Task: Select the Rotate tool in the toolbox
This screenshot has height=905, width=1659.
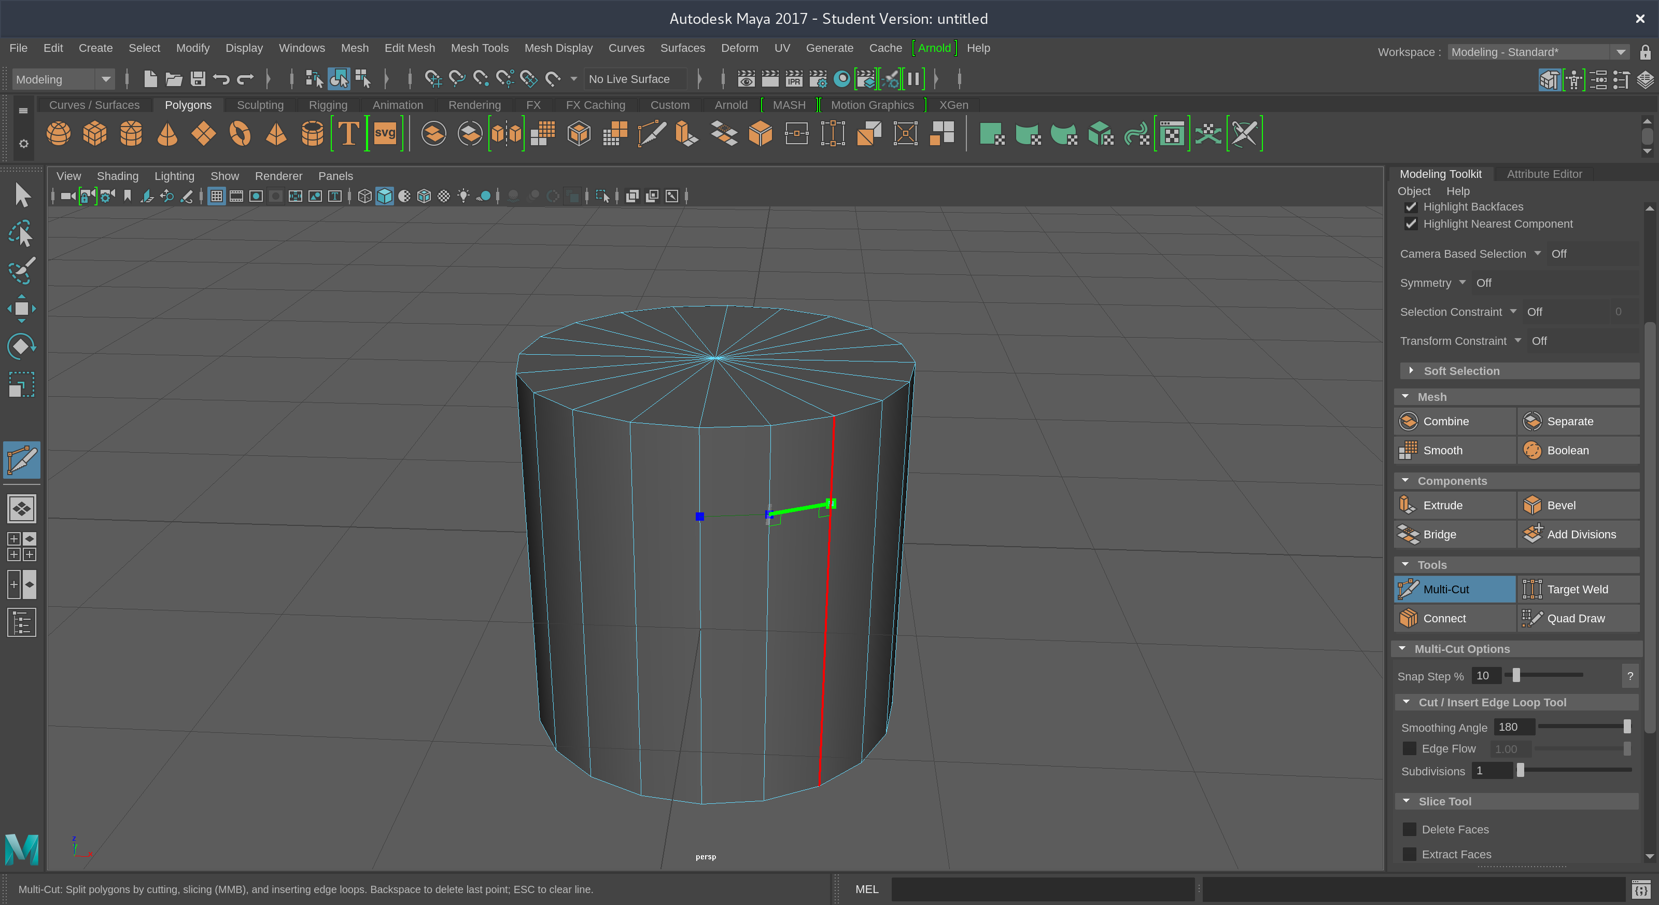Action: [x=22, y=346]
